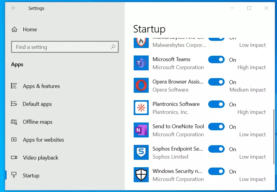
Task: Click the Opera Software publisher text
Action: pyautogui.click(x=171, y=90)
